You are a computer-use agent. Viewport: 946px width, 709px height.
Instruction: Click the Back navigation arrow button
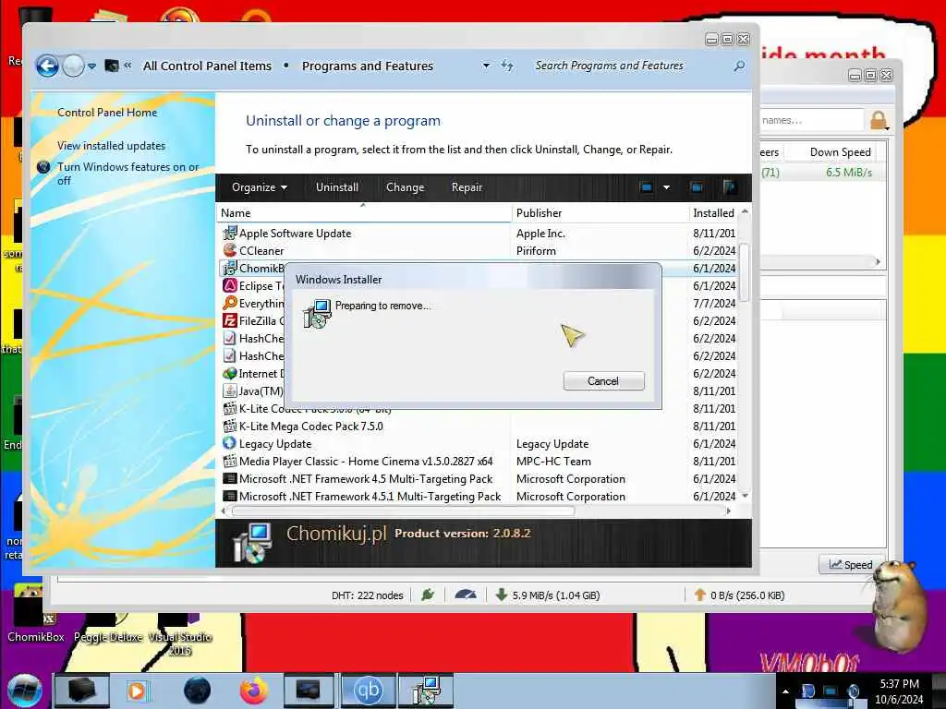click(48, 66)
